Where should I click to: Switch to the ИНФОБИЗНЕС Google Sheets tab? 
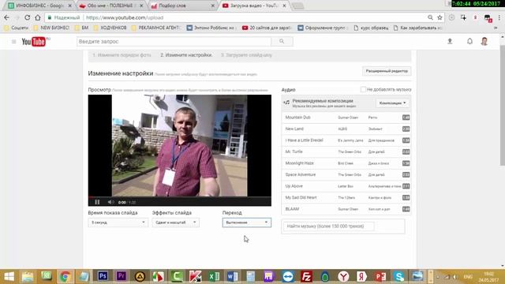point(39,6)
